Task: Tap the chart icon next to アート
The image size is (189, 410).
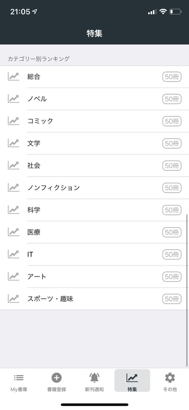Action: 14,276
